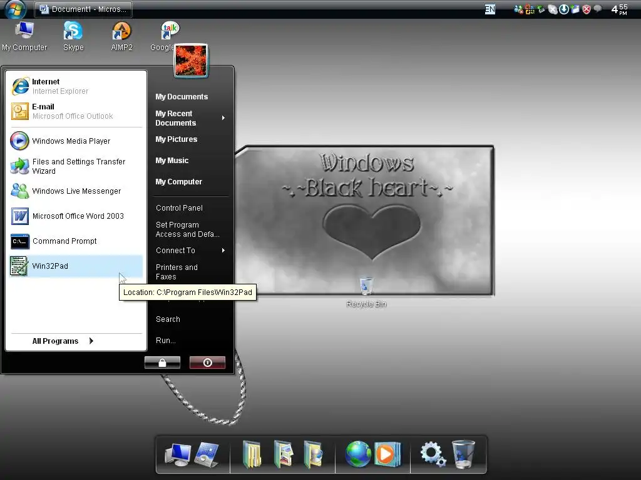Screen dimensions: 641x480
Task: Click the Outlook tray icon
Action: (530, 9)
